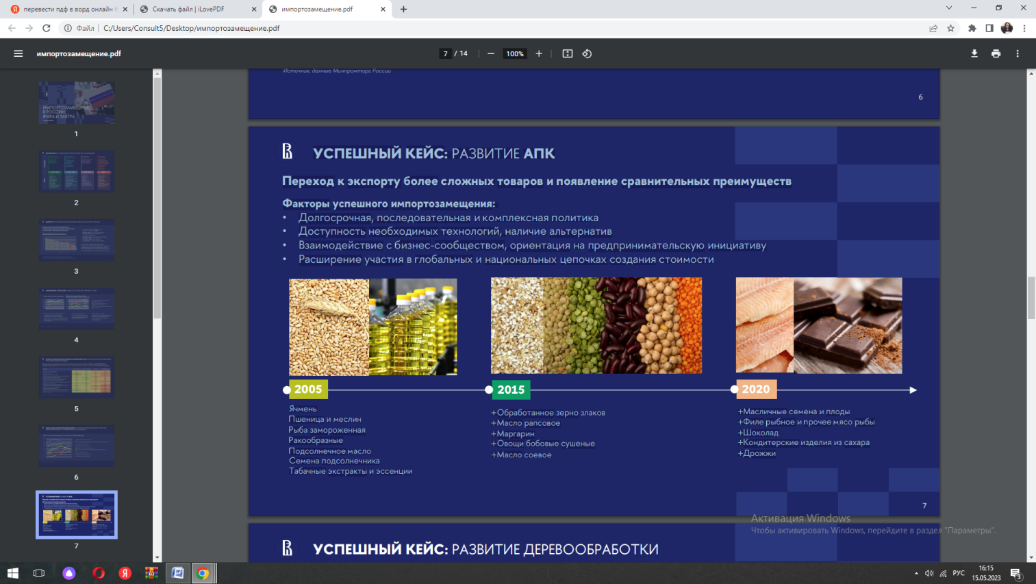This screenshot has width=1036, height=584.
Task: Close the iLovePDF tab
Action: pos(254,9)
